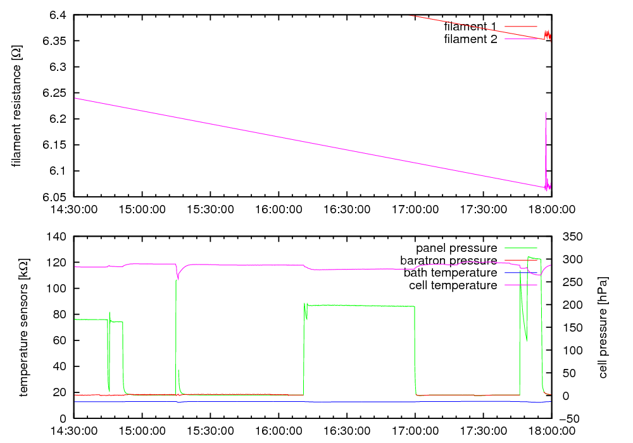Click the "baratron pressure" legend label

(448, 260)
